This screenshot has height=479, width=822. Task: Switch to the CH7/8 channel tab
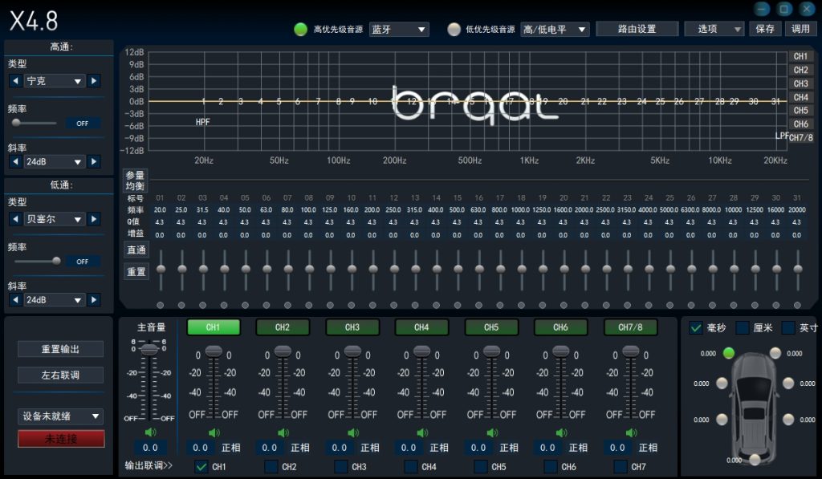pos(630,327)
